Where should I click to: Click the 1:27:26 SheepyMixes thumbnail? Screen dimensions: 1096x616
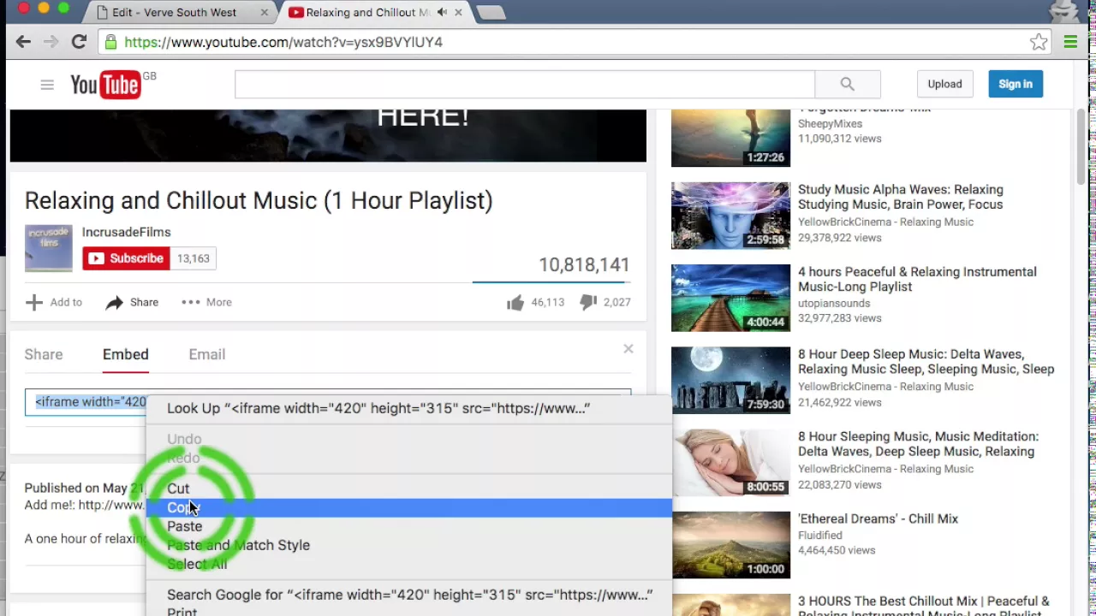(730, 138)
